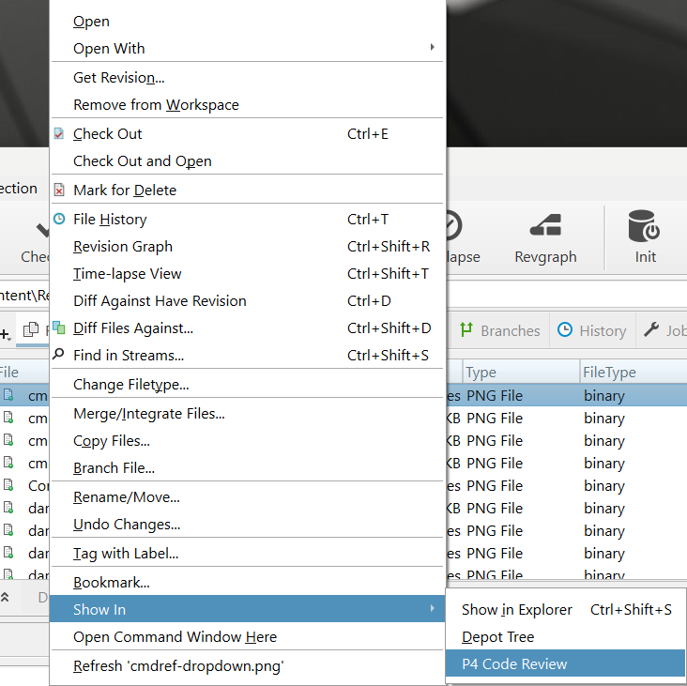Choose Time-lapse View menu entry
The height and width of the screenshot is (686, 687).
[x=128, y=274]
